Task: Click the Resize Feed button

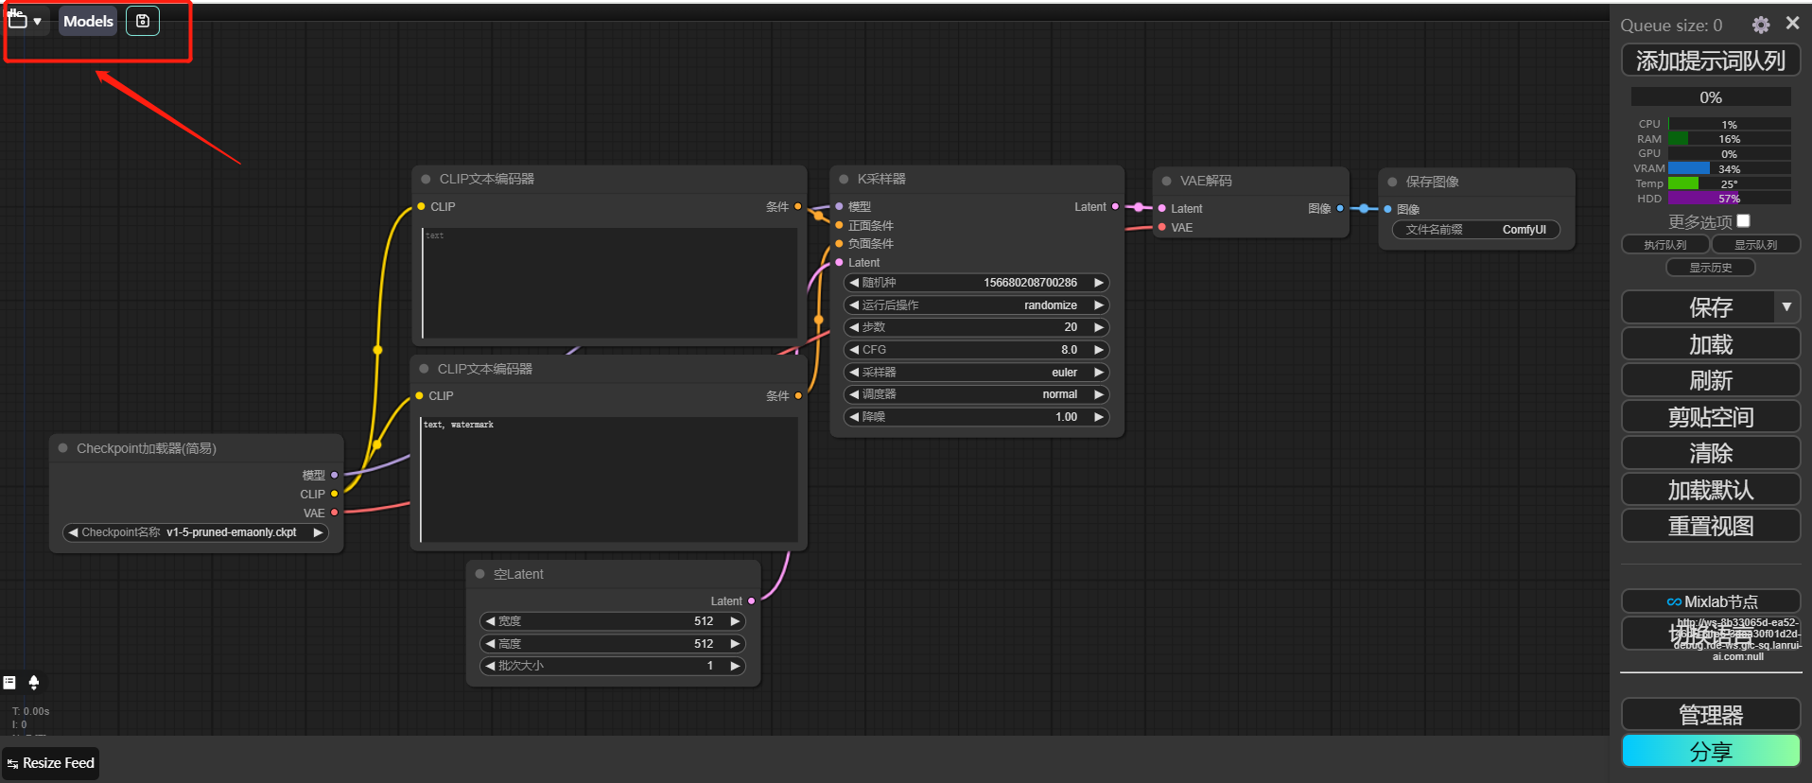Action: click(51, 763)
